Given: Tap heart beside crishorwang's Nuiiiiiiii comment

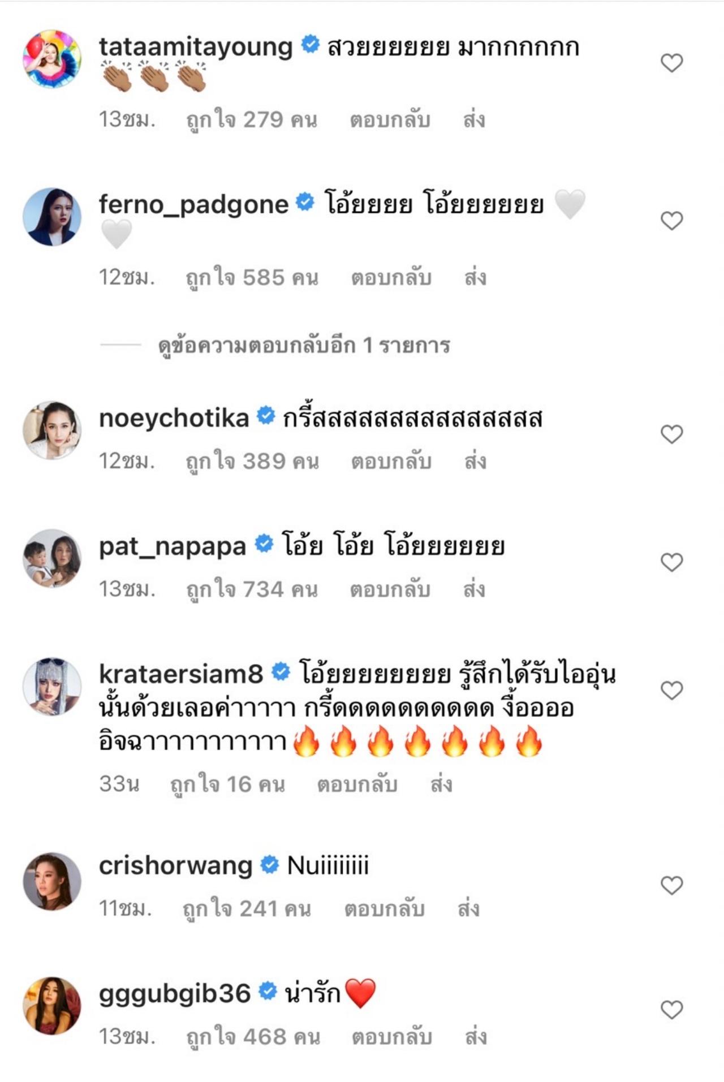Looking at the screenshot, I should point(671,885).
